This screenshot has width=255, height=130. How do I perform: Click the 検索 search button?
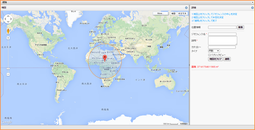pyautogui.click(x=240, y=27)
